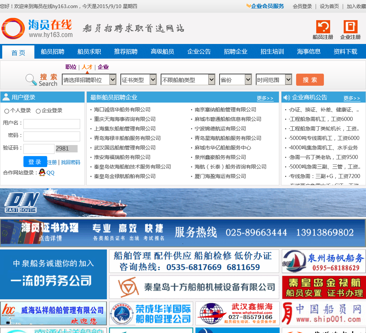The height and width of the screenshot is (333, 366).
Task: Open the 秦皇岛十方船舶机械设备 ad
Action: (x=194, y=287)
